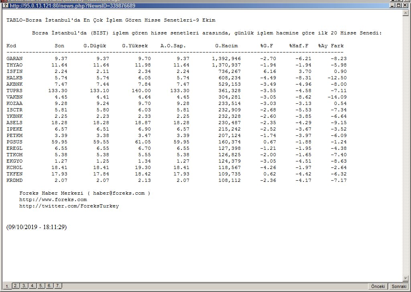Switch to page tab 7
Screen dimensions: 411x292
coord(58,286)
